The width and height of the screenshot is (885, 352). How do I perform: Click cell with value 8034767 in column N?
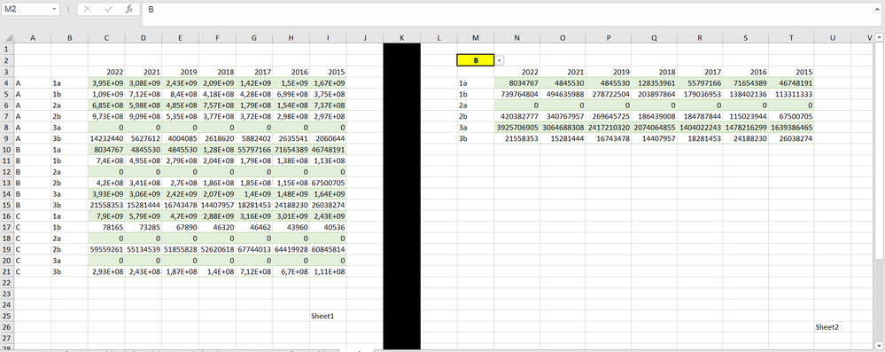[517, 83]
